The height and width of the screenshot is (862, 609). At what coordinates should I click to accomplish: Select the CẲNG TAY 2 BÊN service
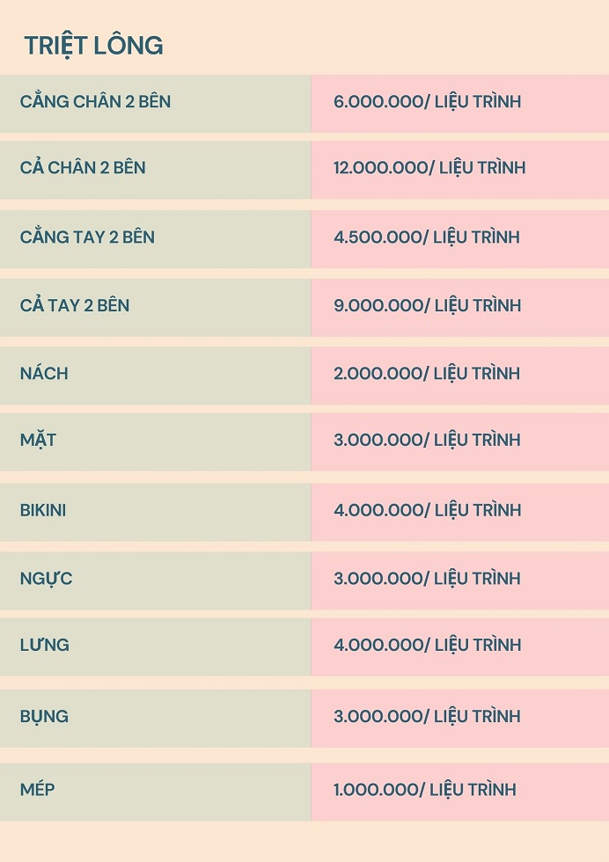coord(87,237)
